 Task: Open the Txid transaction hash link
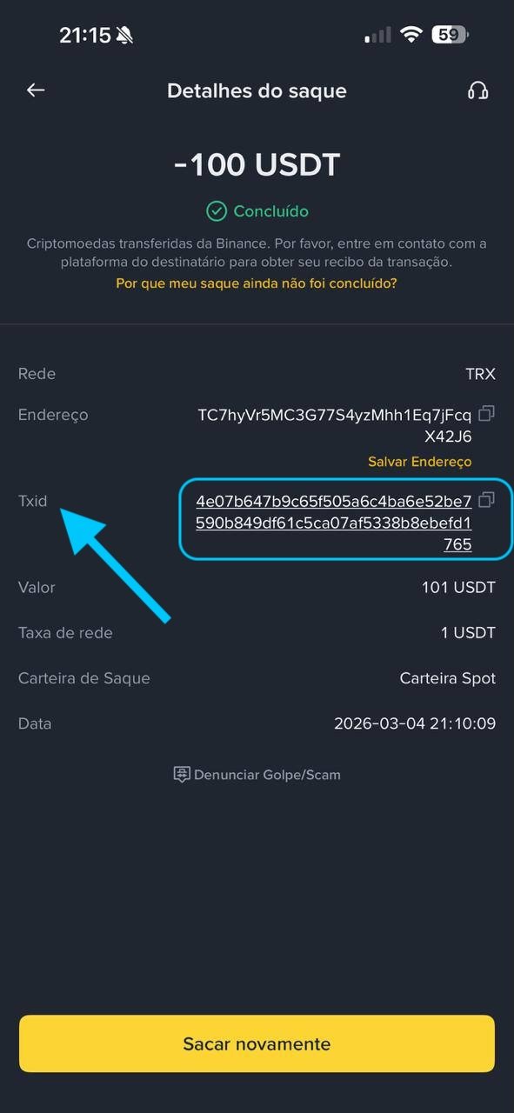334,523
